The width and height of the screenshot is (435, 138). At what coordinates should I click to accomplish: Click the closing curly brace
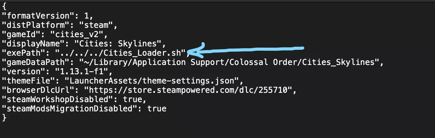pyautogui.click(x=4, y=118)
